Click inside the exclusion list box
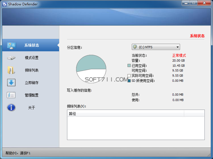Image resolution: width=213 pixels, height=159 pixels. pyautogui.click(x=136, y=128)
